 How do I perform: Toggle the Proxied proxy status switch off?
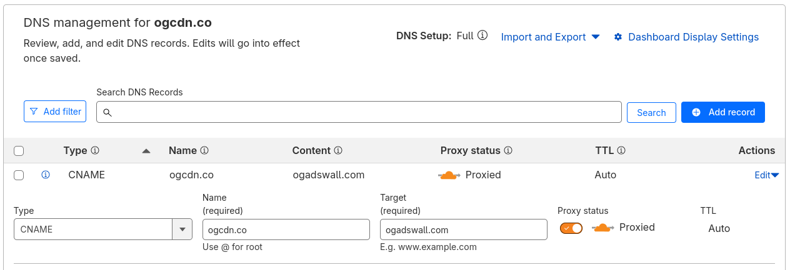[571, 228]
